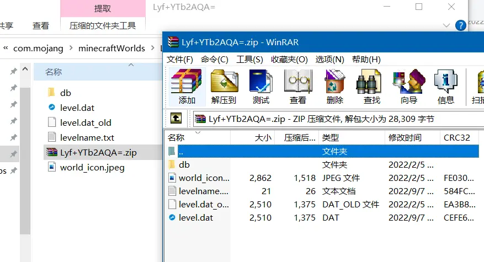Click the first pin icon in navigation pane

coord(13,72)
